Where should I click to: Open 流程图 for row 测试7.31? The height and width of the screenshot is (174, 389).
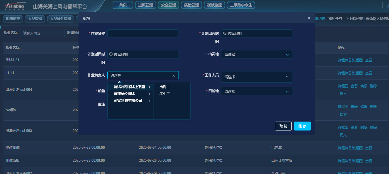[x=357, y=60]
